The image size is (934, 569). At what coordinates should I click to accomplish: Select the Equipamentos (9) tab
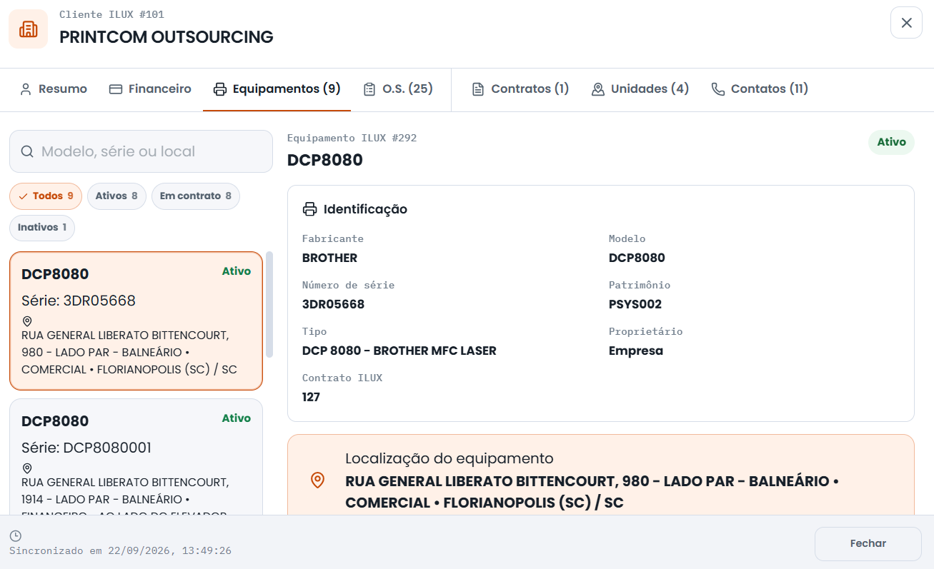tap(277, 89)
